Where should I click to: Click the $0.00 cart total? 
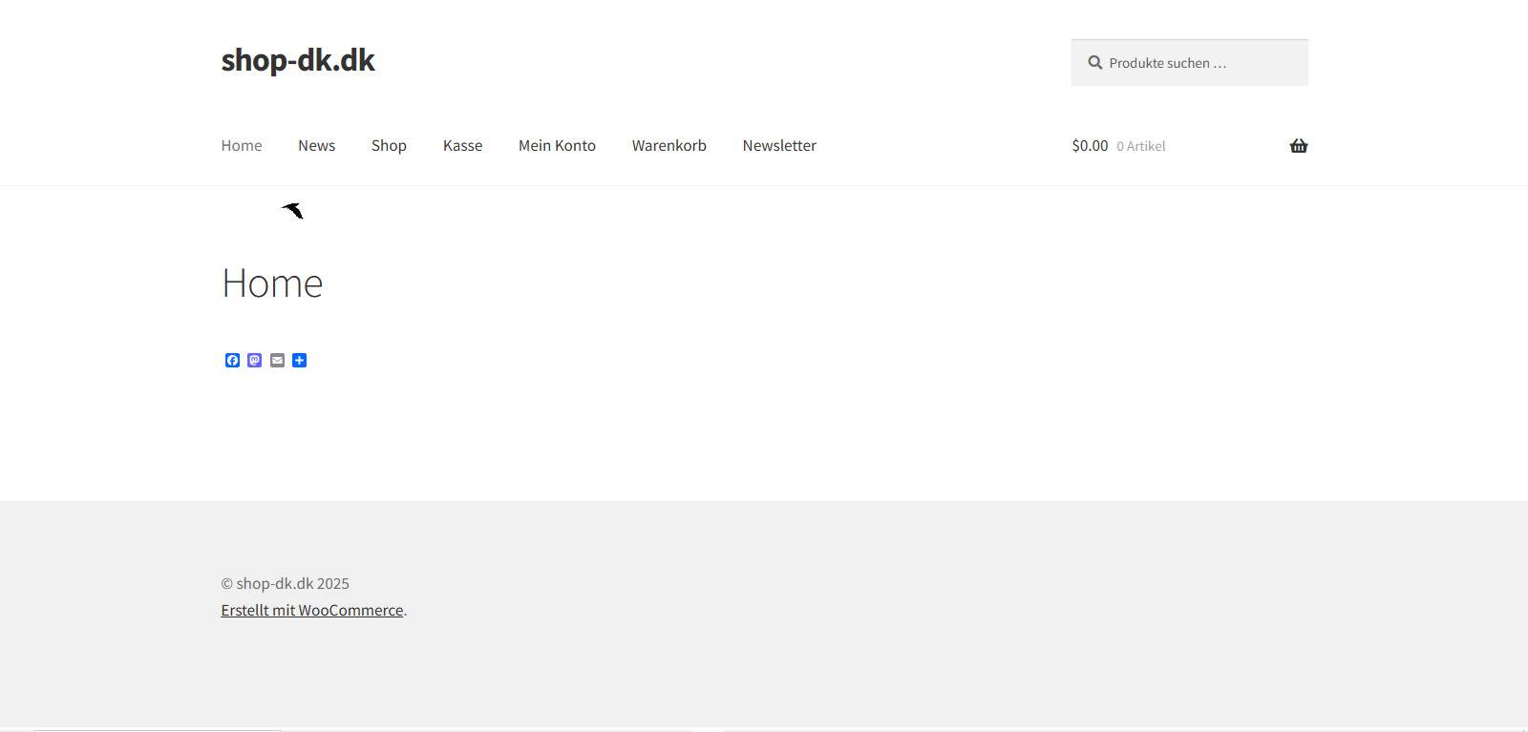[1090, 146]
